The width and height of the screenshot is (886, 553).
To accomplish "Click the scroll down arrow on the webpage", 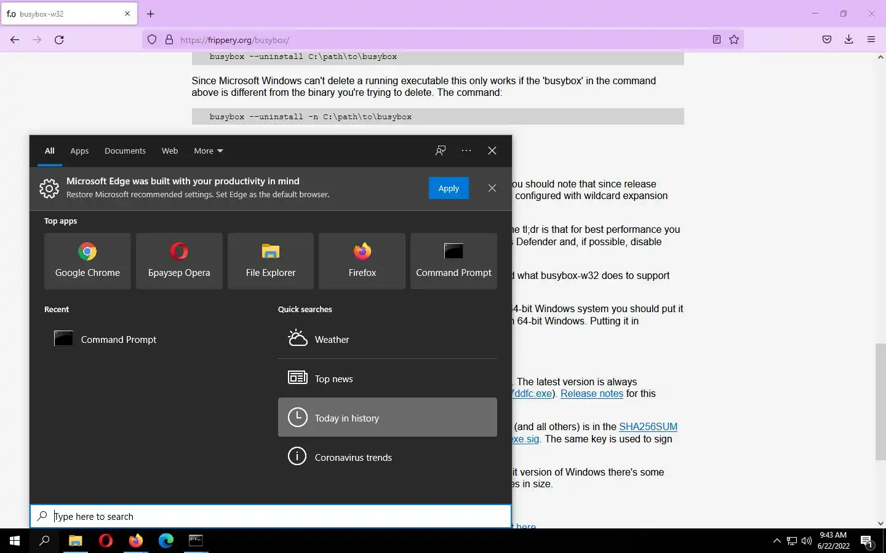I will pyautogui.click(x=880, y=524).
